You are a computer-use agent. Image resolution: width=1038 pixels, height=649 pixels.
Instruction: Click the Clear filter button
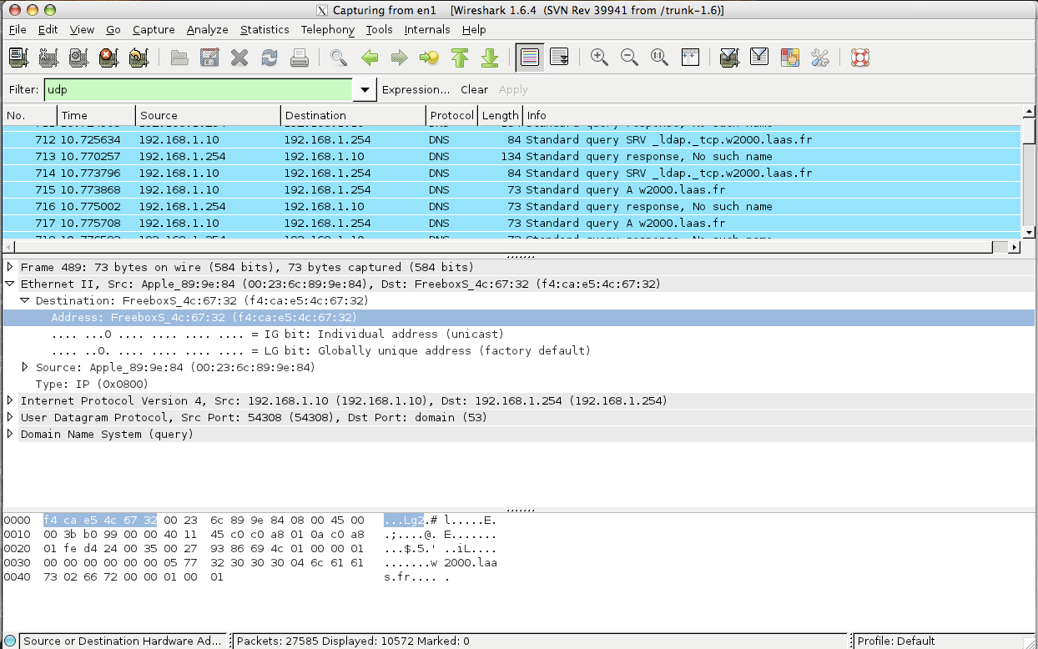(474, 90)
